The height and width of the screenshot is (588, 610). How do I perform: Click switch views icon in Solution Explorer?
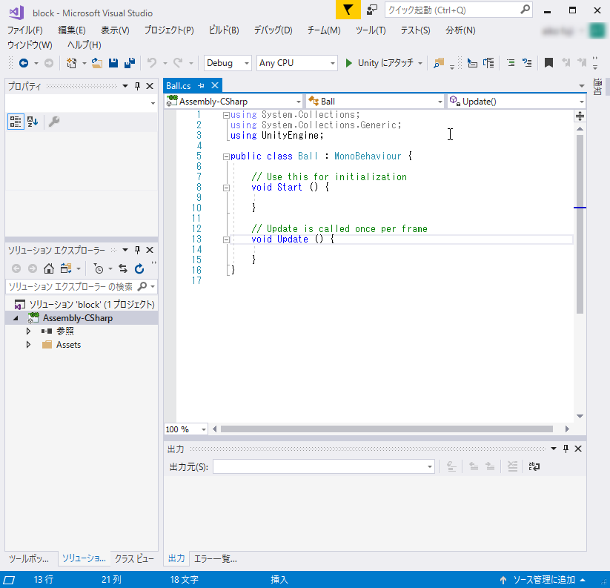(66, 268)
